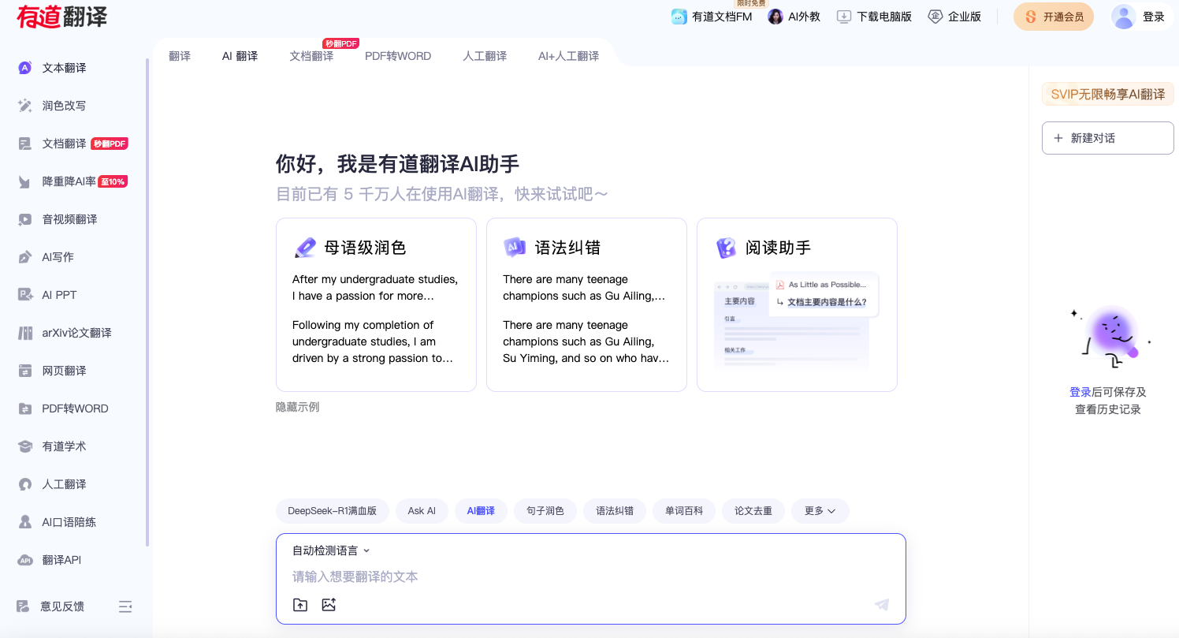Open 文本翻译 sidebar icon
1179x638 pixels.
25,68
